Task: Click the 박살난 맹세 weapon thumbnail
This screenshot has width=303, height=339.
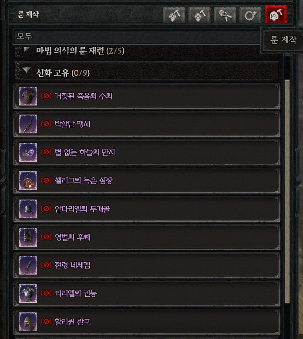Action: [28, 124]
